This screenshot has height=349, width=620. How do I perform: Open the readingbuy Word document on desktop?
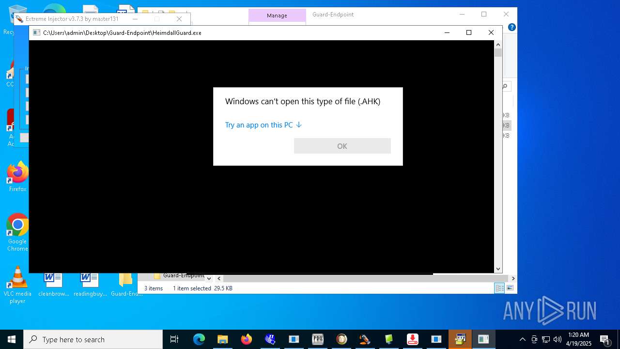(x=90, y=284)
